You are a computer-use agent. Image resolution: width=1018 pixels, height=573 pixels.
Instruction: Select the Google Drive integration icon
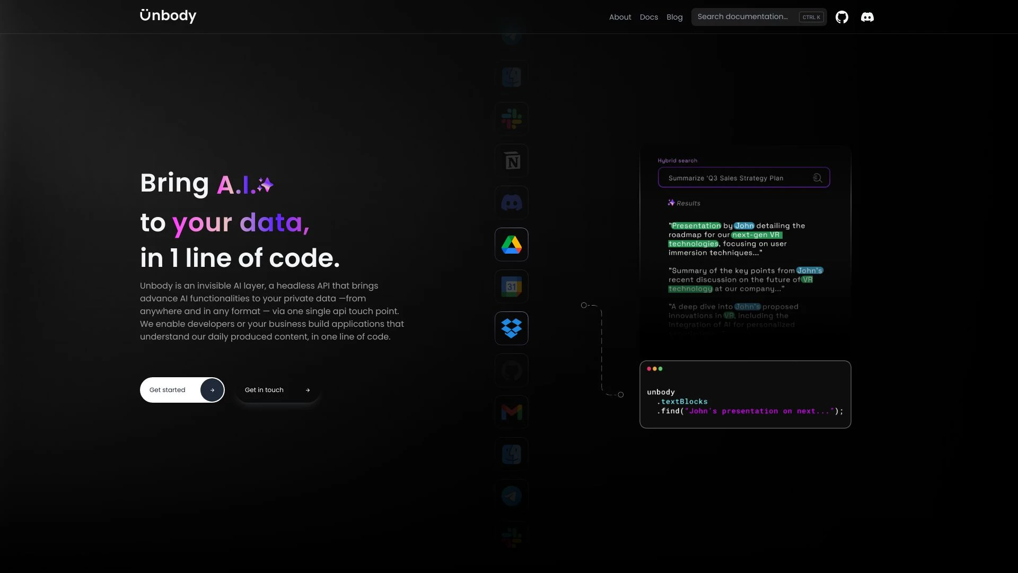[x=511, y=244]
